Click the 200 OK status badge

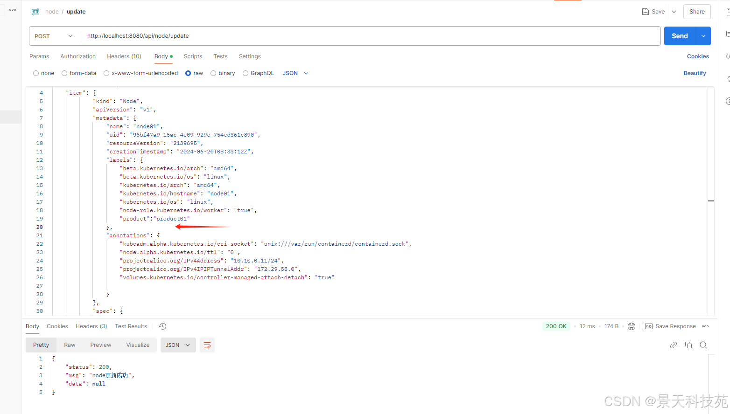point(556,326)
